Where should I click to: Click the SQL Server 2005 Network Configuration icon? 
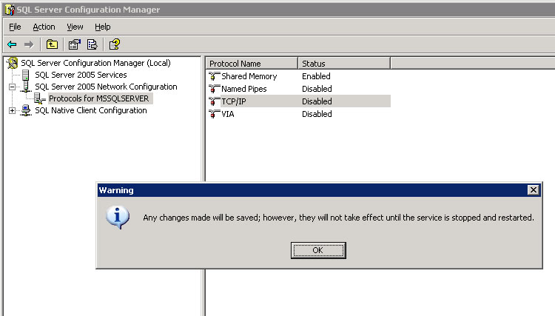click(26, 87)
